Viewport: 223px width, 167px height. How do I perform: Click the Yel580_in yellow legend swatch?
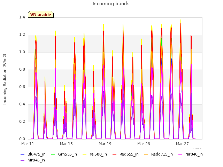pos(84,154)
